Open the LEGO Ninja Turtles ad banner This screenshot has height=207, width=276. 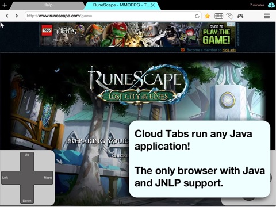(x=137, y=34)
